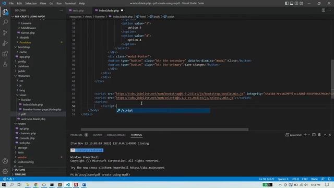
Task: Switch to Chrome from the taskbar
Action: 36,184
